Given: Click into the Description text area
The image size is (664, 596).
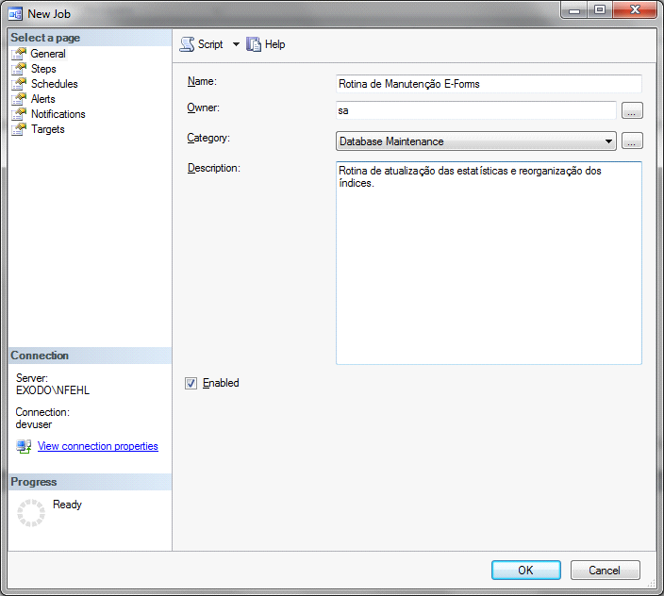Looking at the screenshot, I should pyautogui.click(x=489, y=263).
